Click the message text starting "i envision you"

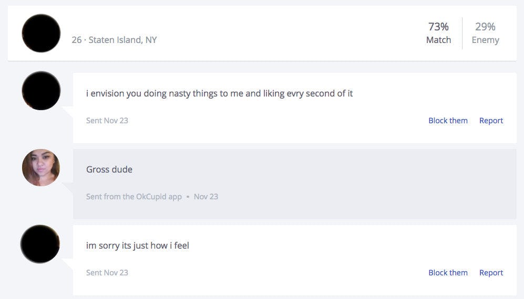pos(219,93)
